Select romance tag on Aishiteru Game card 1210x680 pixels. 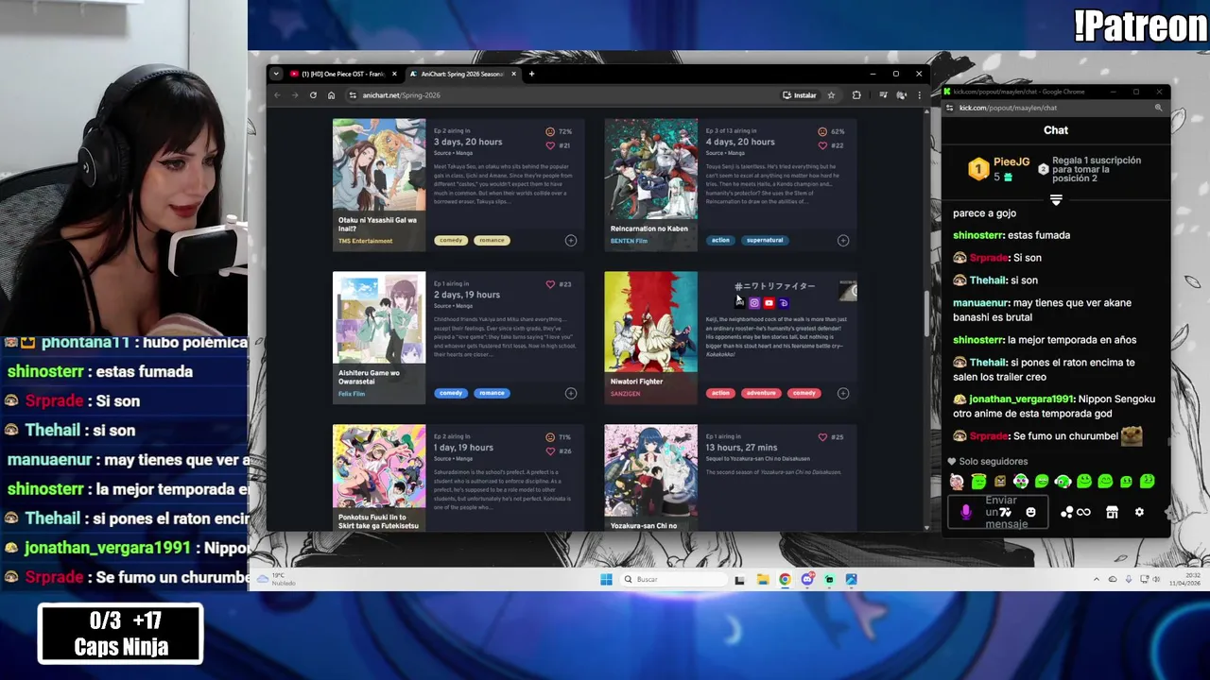point(492,393)
